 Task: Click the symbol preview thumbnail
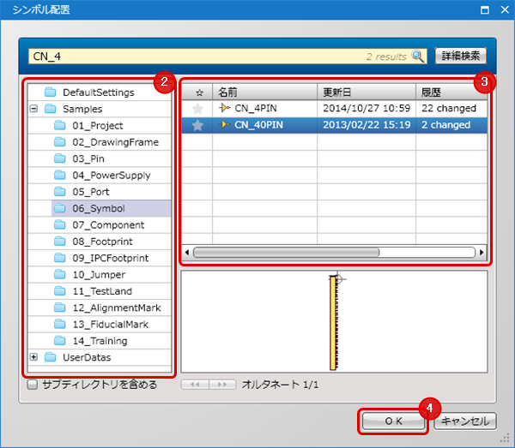pos(335,322)
